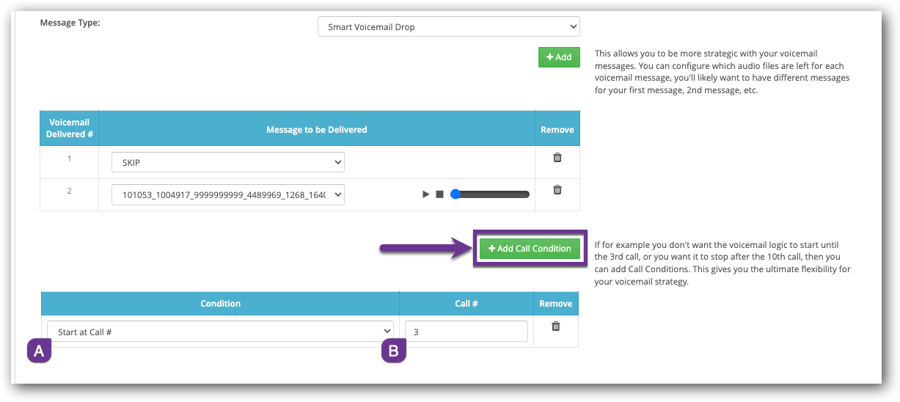Open the SKIP message dropdown in row 1
Image resolution: width=900 pixels, height=402 pixels.
tap(228, 163)
